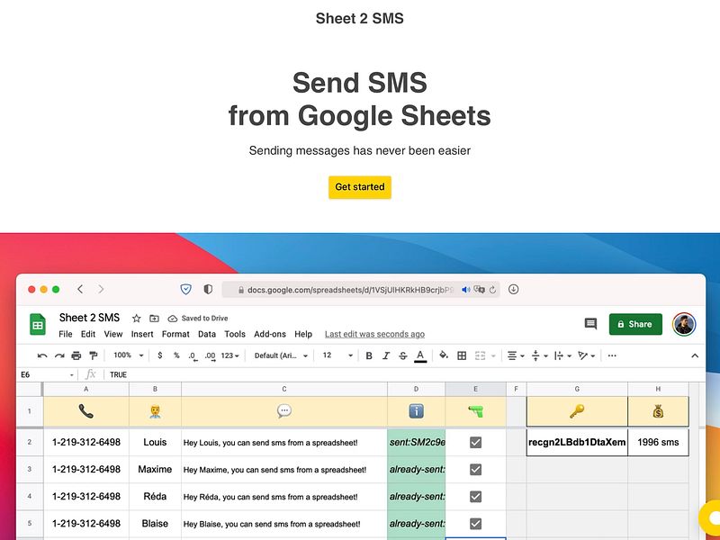Open the View menu
The image size is (720, 540).
pos(113,334)
